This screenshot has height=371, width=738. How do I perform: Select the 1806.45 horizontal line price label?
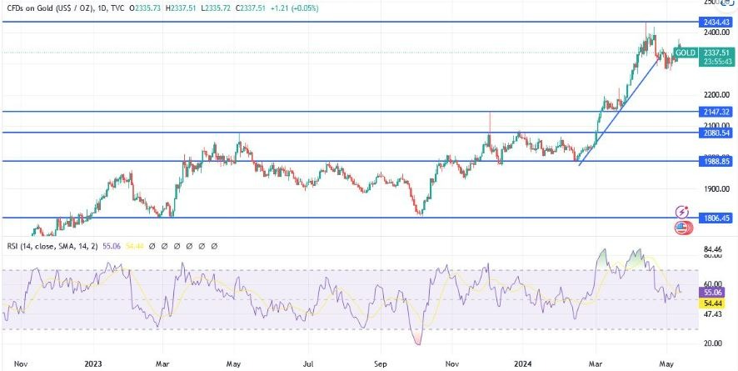pos(715,218)
